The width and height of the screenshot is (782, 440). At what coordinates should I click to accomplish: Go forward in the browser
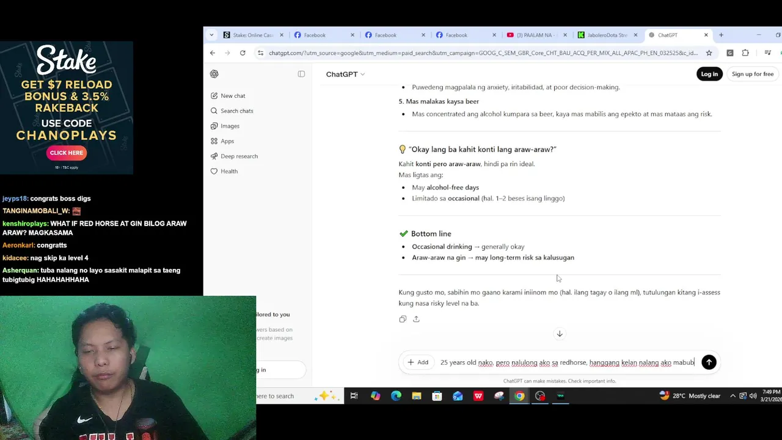pos(227,53)
